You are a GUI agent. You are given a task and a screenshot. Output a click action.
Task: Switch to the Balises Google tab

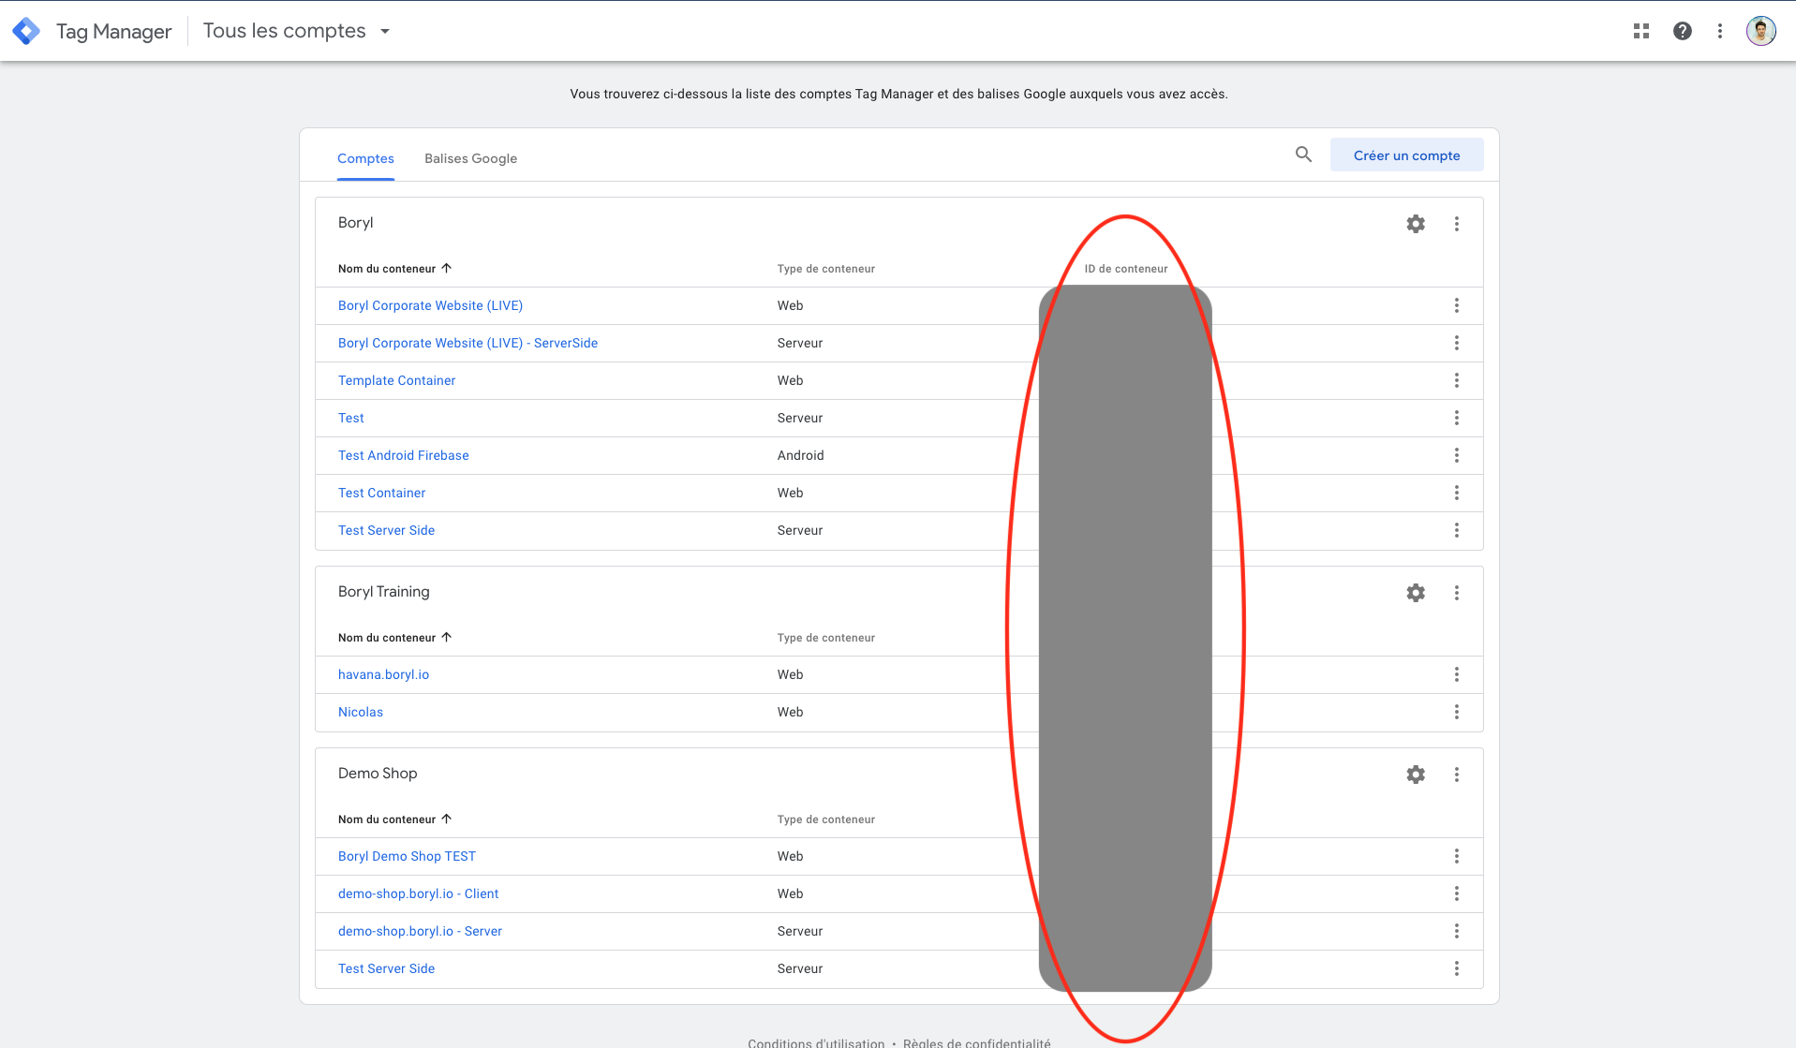(470, 158)
